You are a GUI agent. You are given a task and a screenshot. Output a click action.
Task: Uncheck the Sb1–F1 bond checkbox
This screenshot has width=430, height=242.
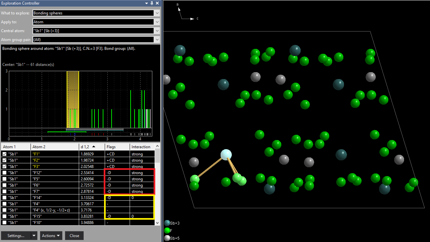pos(4,154)
